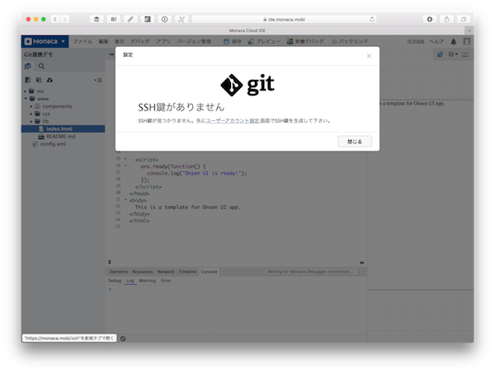The image size is (495, 373).
Task: Click the refresh preview icon in preview panel
Action: pos(440,54)
